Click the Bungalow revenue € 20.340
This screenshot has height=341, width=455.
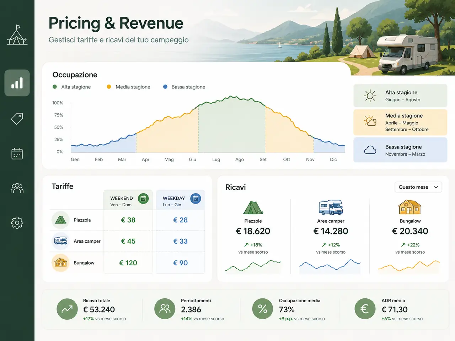410,231
